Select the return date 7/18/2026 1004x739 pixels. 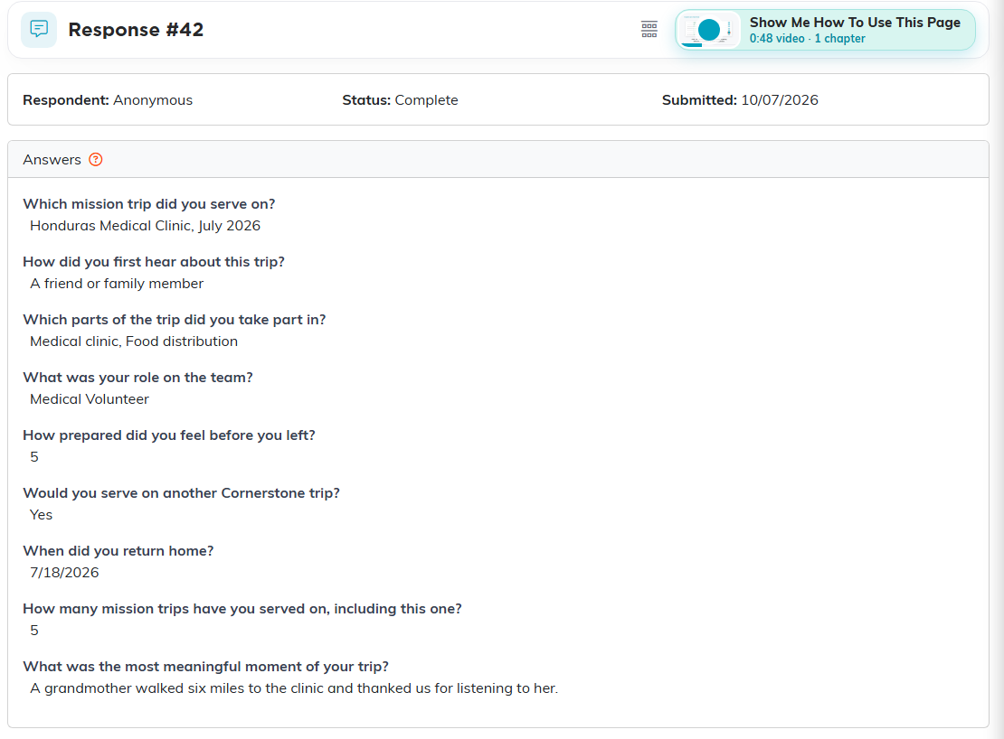(64, 573)
